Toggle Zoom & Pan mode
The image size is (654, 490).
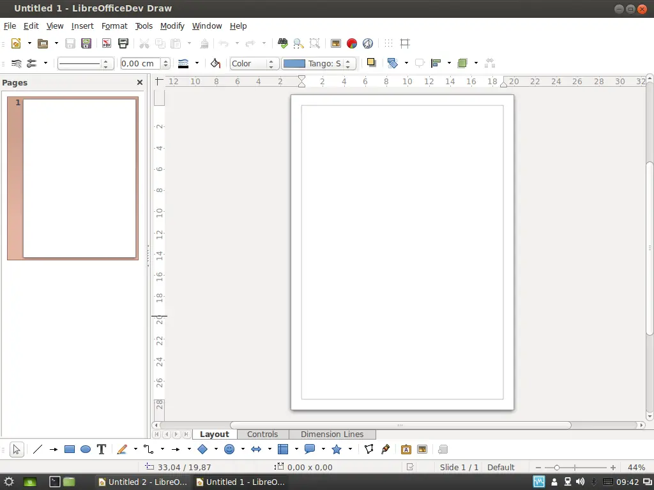298,43
